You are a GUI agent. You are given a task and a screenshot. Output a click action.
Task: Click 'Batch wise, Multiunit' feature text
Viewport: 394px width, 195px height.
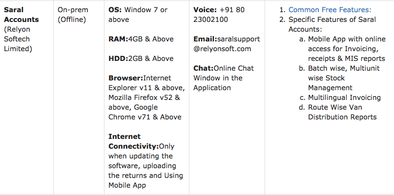[x=344, y=68]
